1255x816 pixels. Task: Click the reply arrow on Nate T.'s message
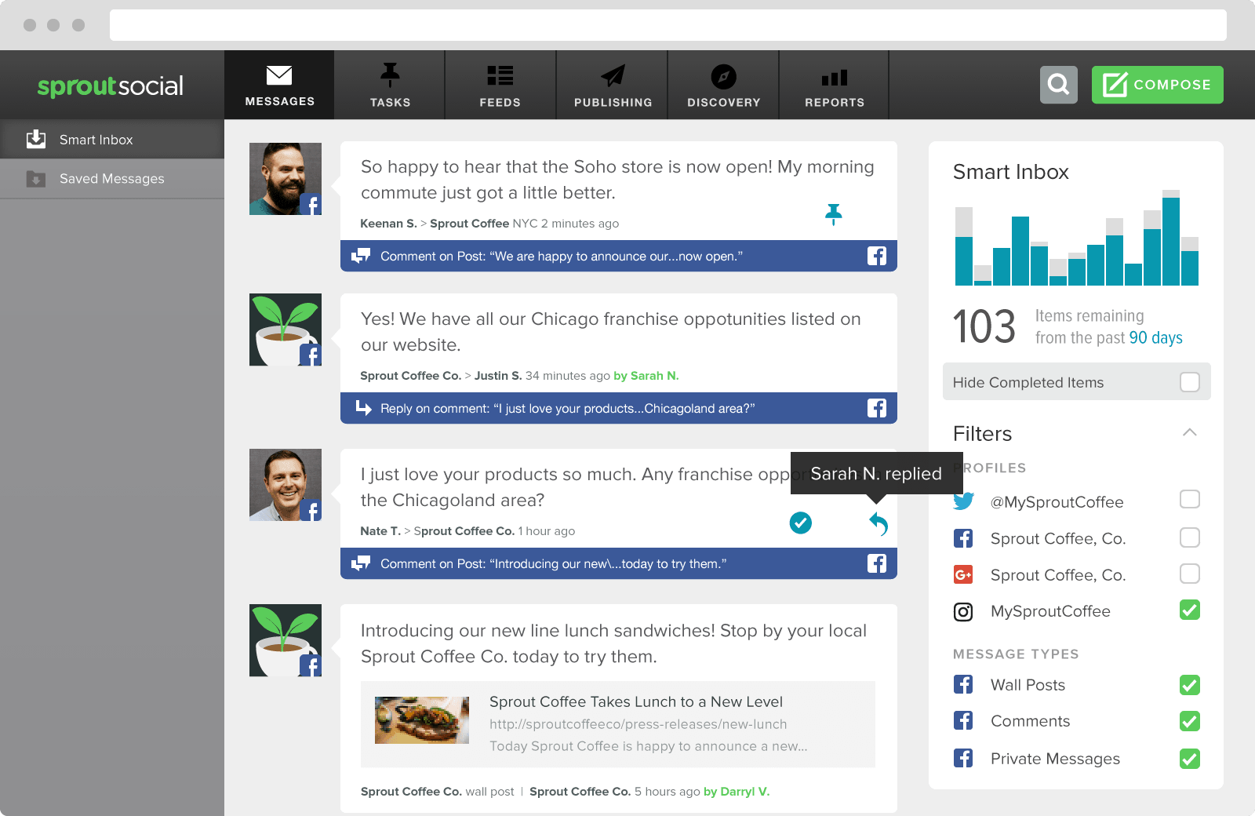(878, 524)
